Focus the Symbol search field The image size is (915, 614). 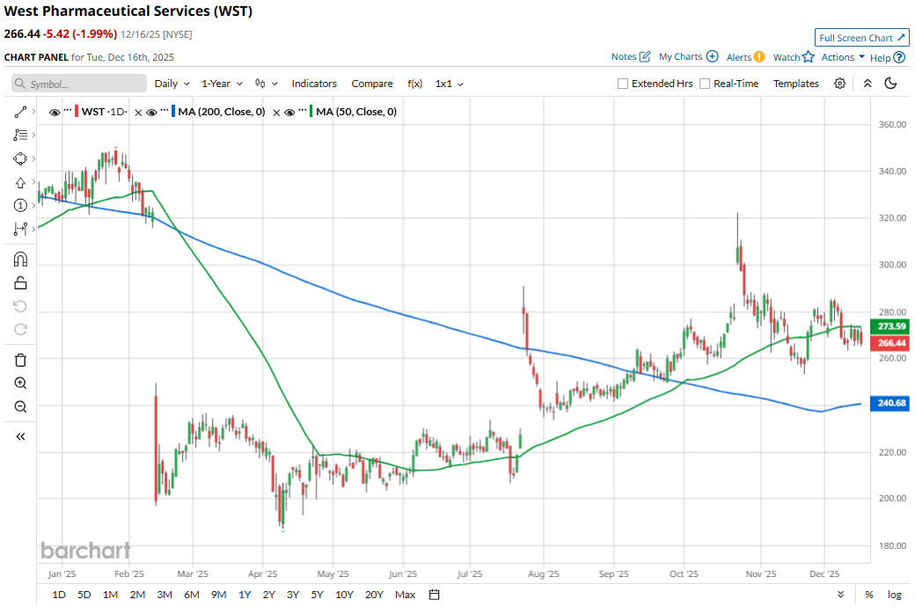(x=79, y=84)
